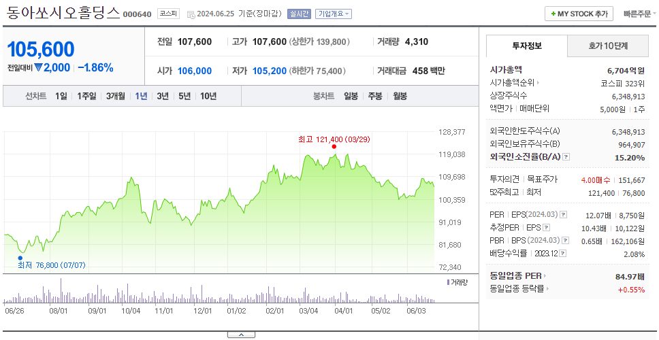
Task: Click the 거래대금 value 458 백만
Action: [429, 71]
